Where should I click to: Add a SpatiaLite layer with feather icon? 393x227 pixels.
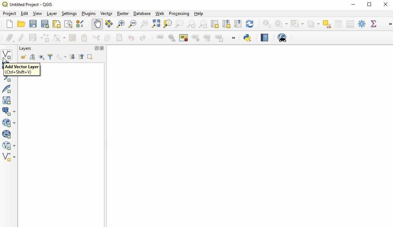coord(6,89)
